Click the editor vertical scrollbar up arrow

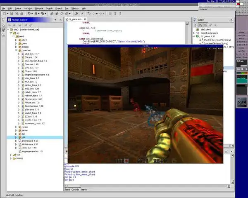point(187,23)
